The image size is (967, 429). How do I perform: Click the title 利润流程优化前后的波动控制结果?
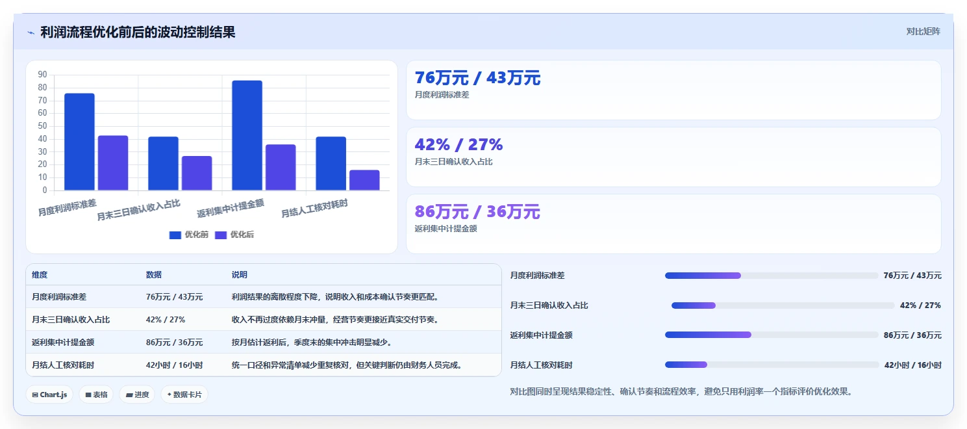click(x=138, y=32)
